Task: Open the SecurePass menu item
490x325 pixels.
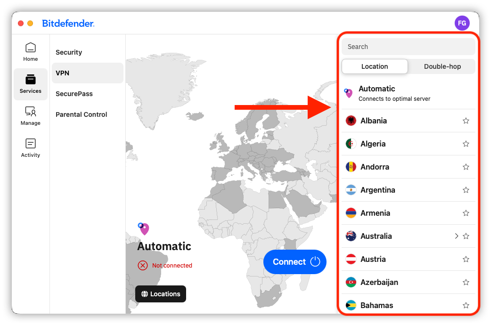Action: point(88,94)
